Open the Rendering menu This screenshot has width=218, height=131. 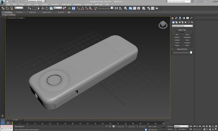coord(77,4)
